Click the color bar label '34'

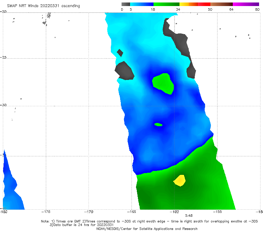coord(178,9)
